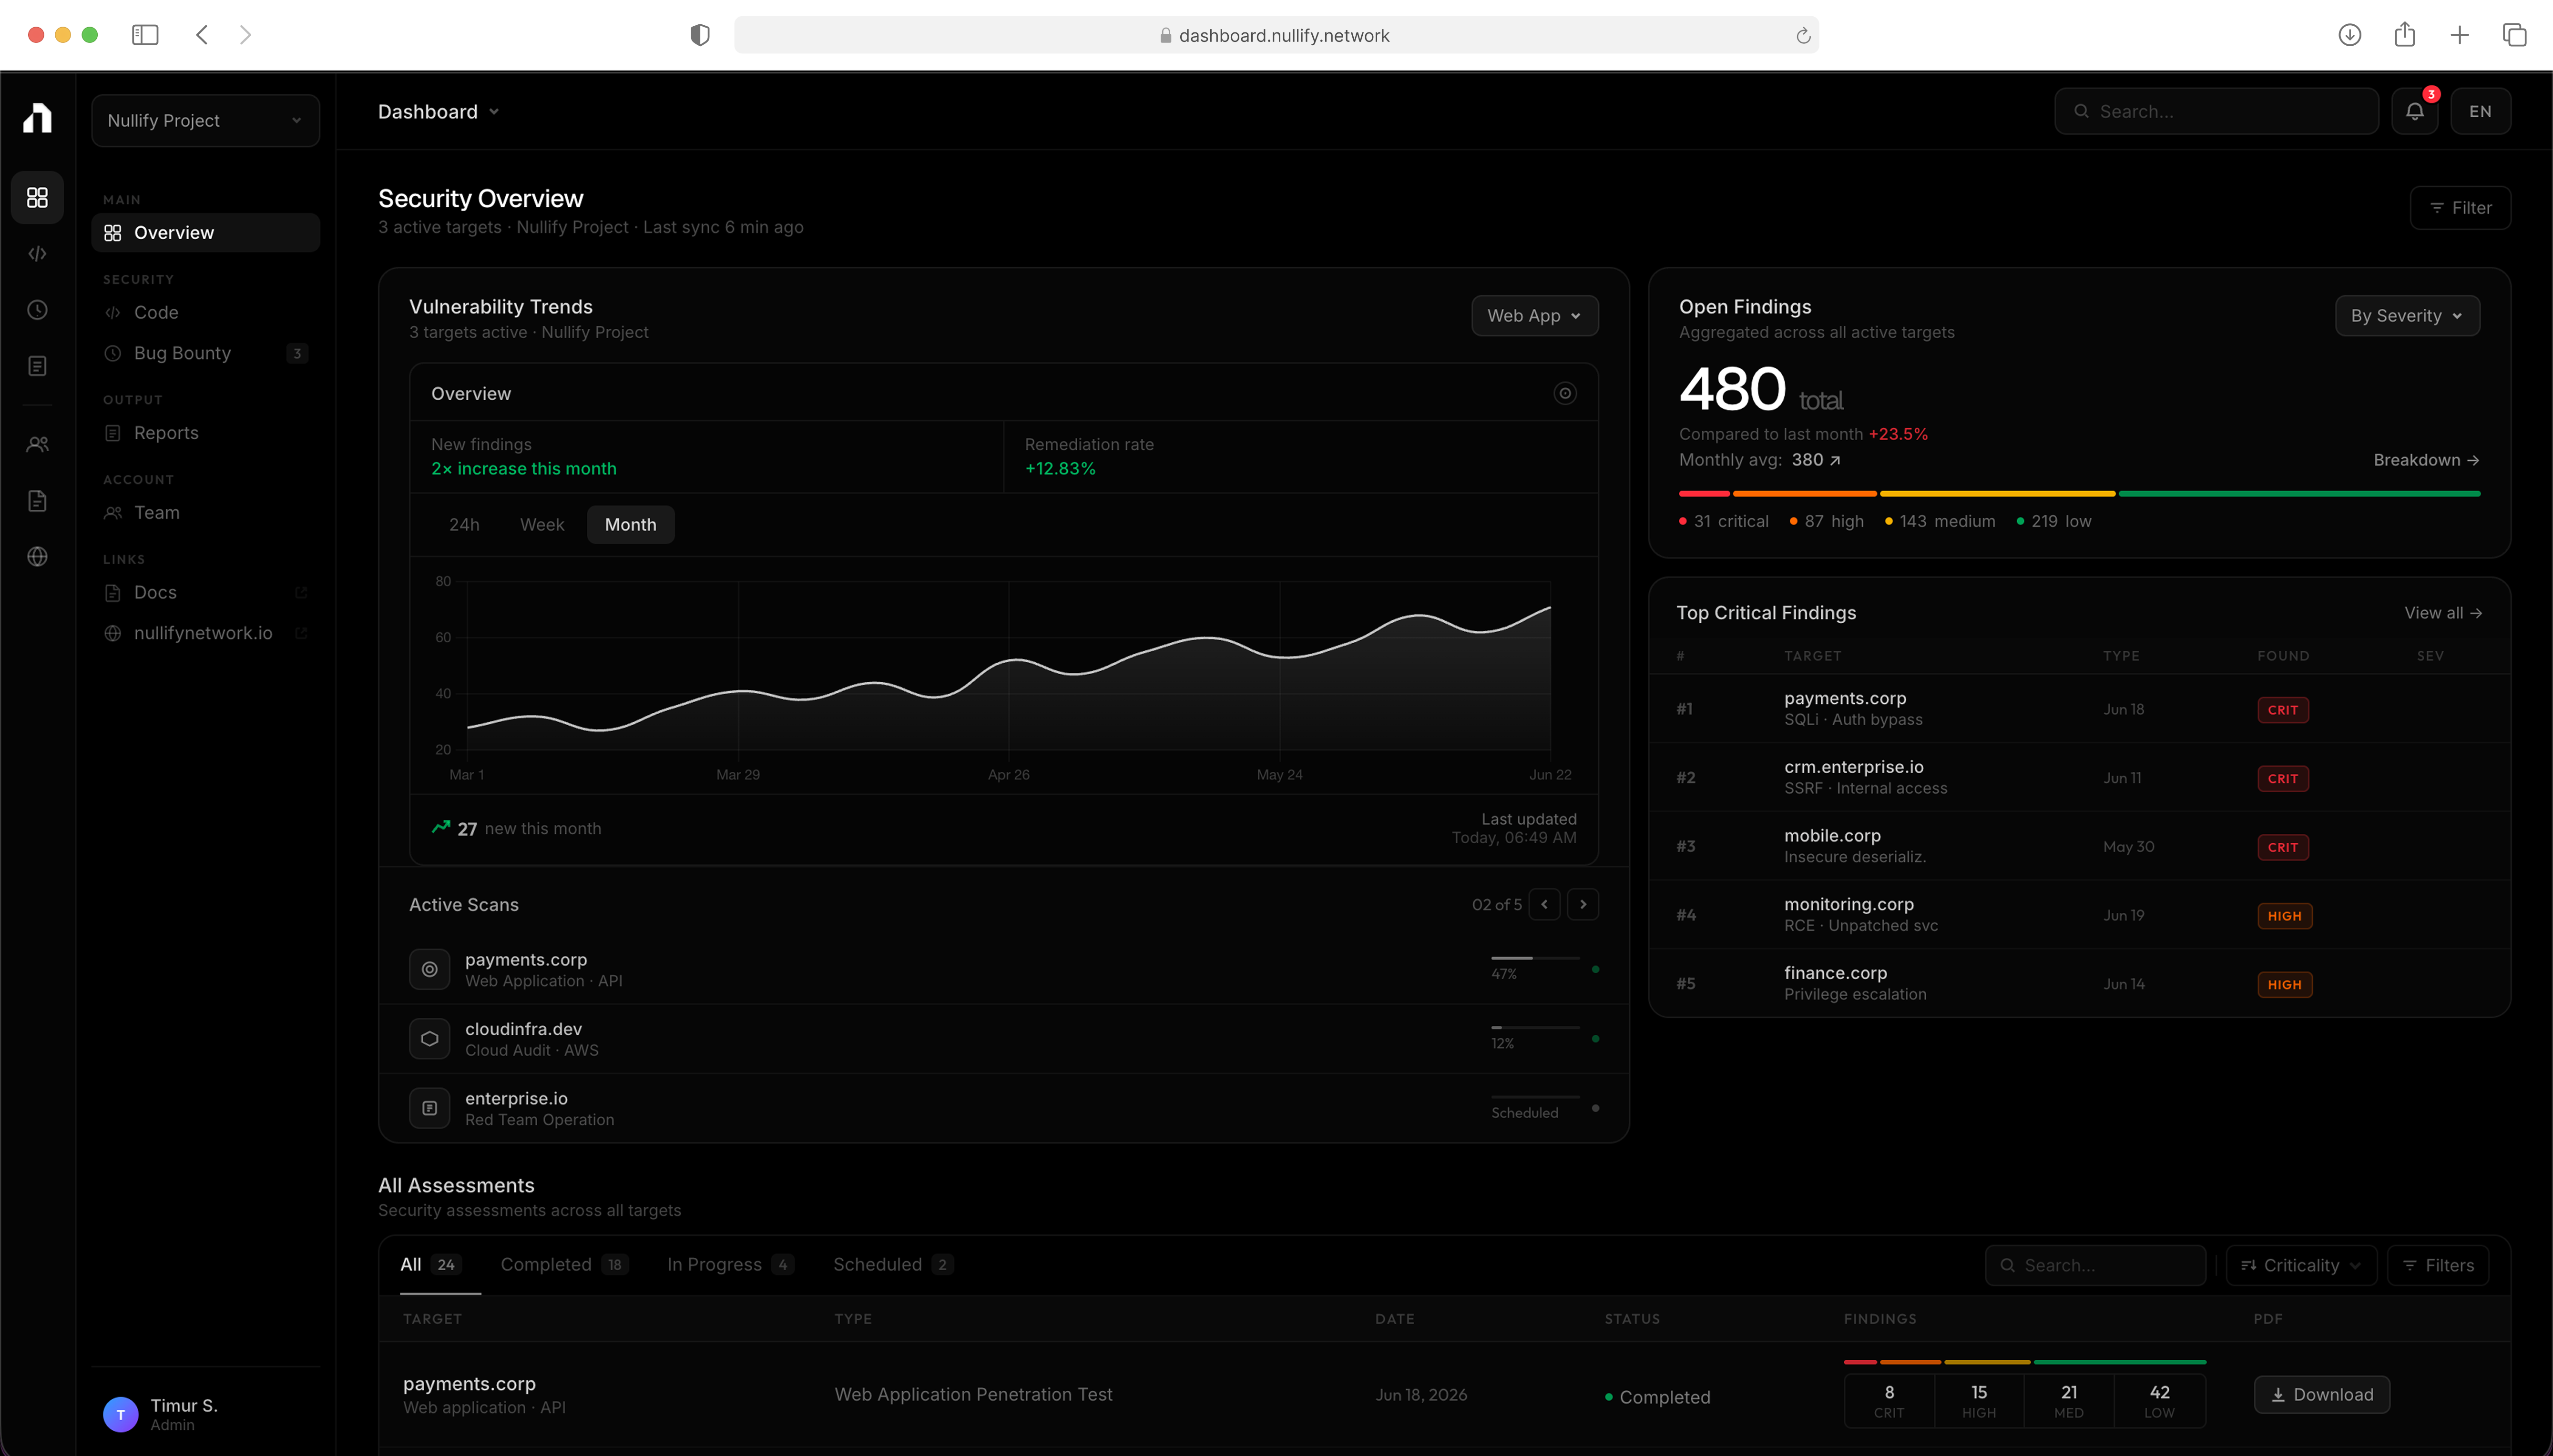Open the By Severity dropdown
Image resolution: width=2553 pixels, height=1456 pixels.
tap(2407, 316)
